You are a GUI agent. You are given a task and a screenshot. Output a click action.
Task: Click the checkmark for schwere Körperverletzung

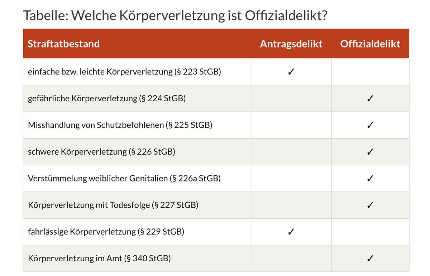pos(370,152)
